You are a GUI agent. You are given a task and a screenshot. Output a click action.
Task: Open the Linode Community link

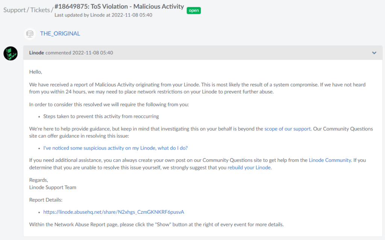[330, 160]
